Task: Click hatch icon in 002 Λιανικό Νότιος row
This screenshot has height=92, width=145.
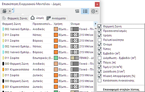Action: (75, 46)
